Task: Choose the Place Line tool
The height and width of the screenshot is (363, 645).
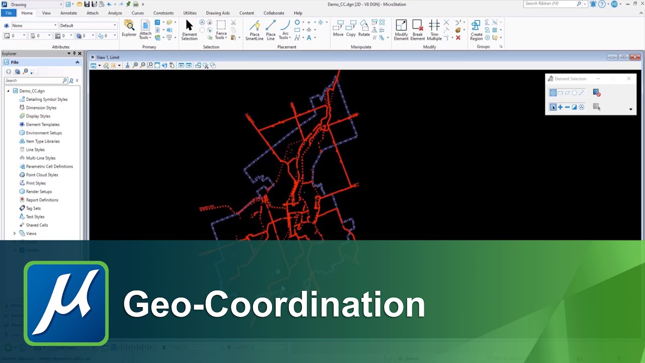Action: (x=271, y=30)
